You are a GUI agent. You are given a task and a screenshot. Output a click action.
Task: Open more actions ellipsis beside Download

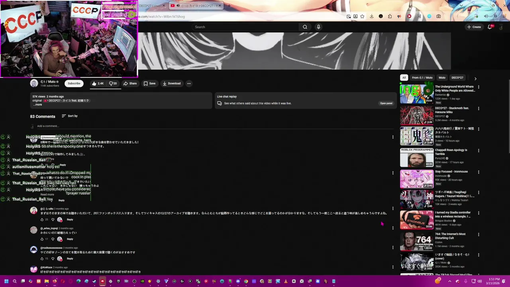(189, 83)
